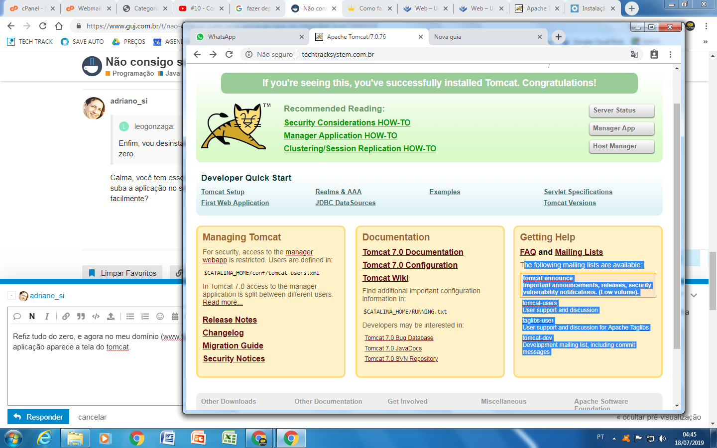Viewport: 717px width, 448px height.
Task: Open the Host Manager button
Action: coord(621,146)
